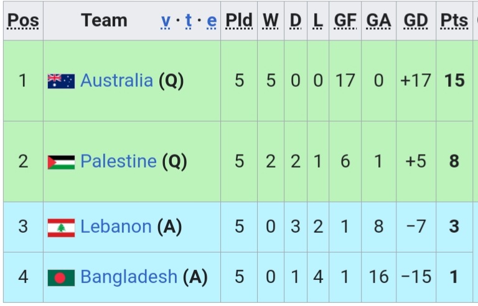This screenshot has height=306, width=478.
Task: Open the Palestine team link
Action: click(x=118, y=161)
